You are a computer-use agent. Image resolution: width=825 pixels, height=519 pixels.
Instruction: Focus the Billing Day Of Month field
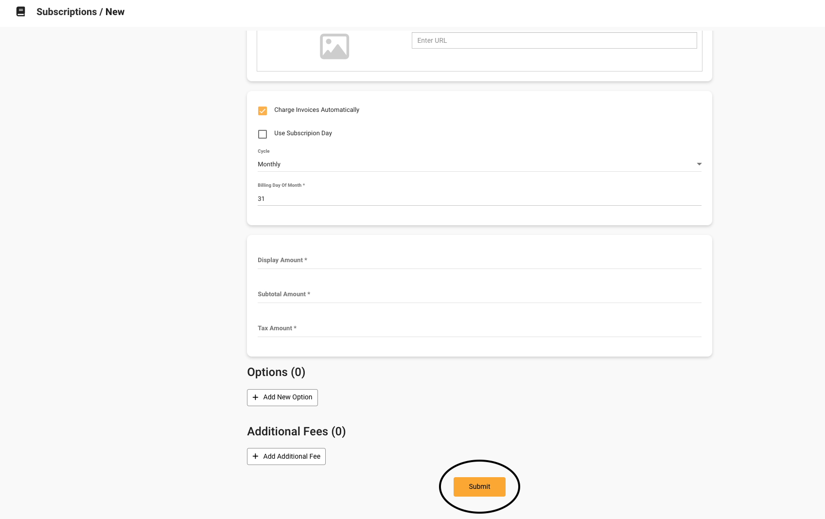[479, 199]
